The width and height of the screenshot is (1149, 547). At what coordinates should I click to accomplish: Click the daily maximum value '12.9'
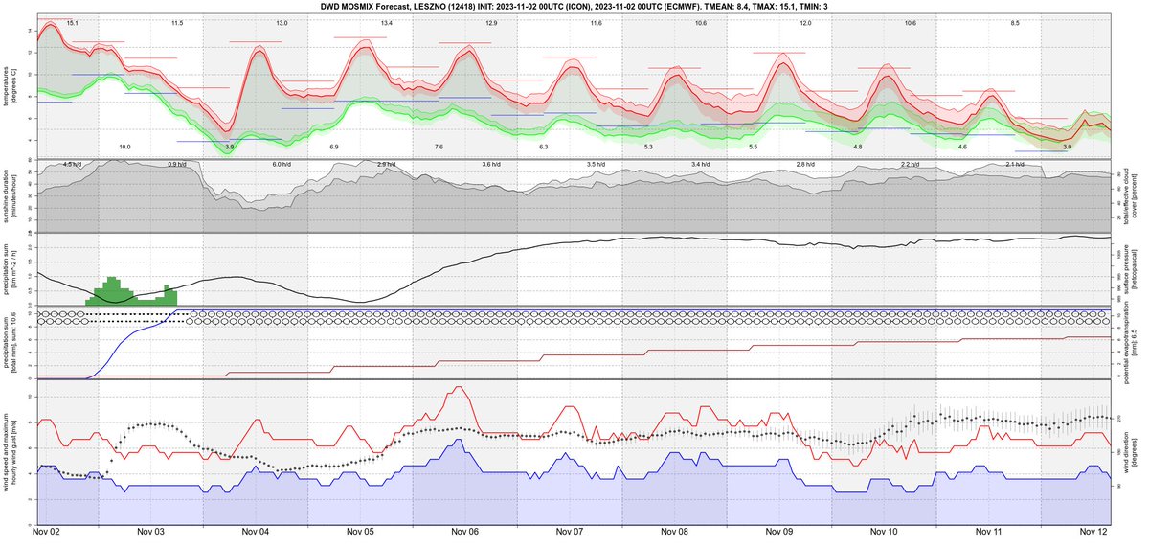491,22
